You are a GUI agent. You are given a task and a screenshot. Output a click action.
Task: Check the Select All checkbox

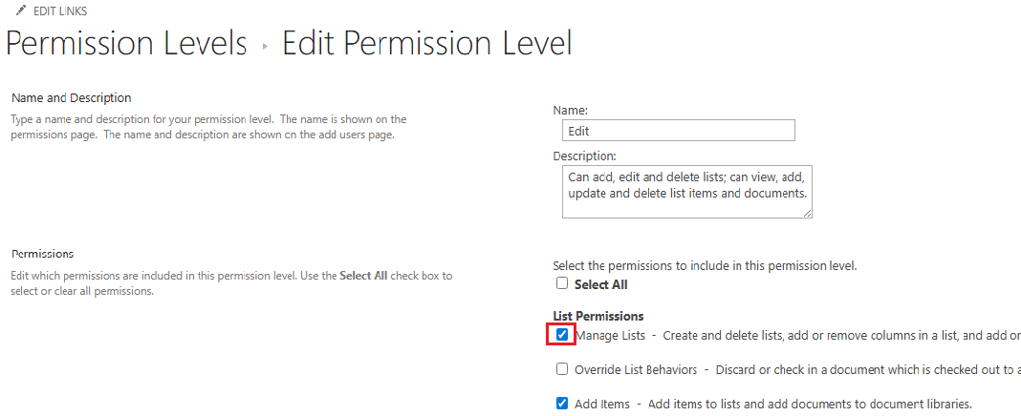click(x=562, y=284)
